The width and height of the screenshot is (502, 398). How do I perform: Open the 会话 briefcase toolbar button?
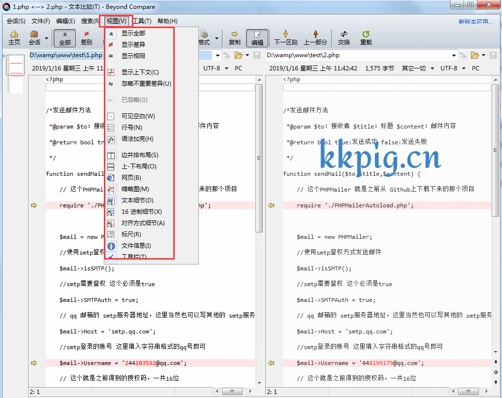(x=34, y=38)
